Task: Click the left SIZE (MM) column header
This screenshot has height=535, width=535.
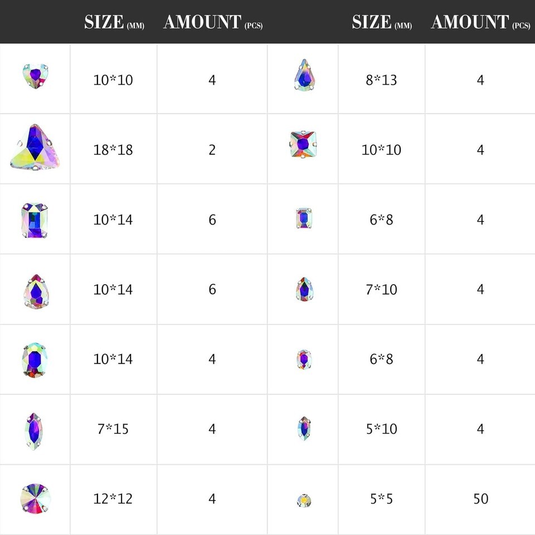Action: point(114,23)
